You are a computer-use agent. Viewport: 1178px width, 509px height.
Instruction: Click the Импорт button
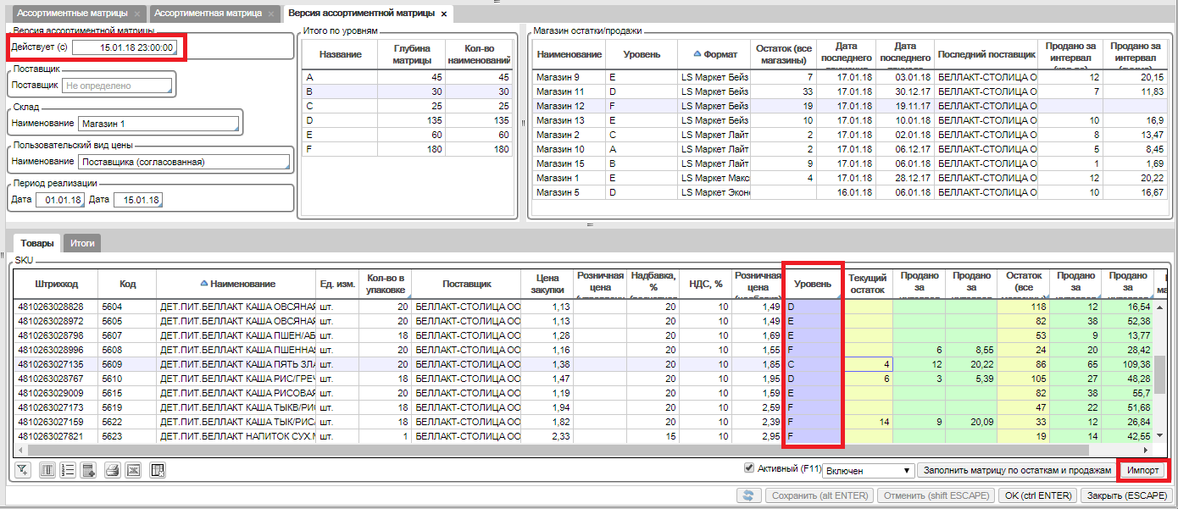(1142, 471)
